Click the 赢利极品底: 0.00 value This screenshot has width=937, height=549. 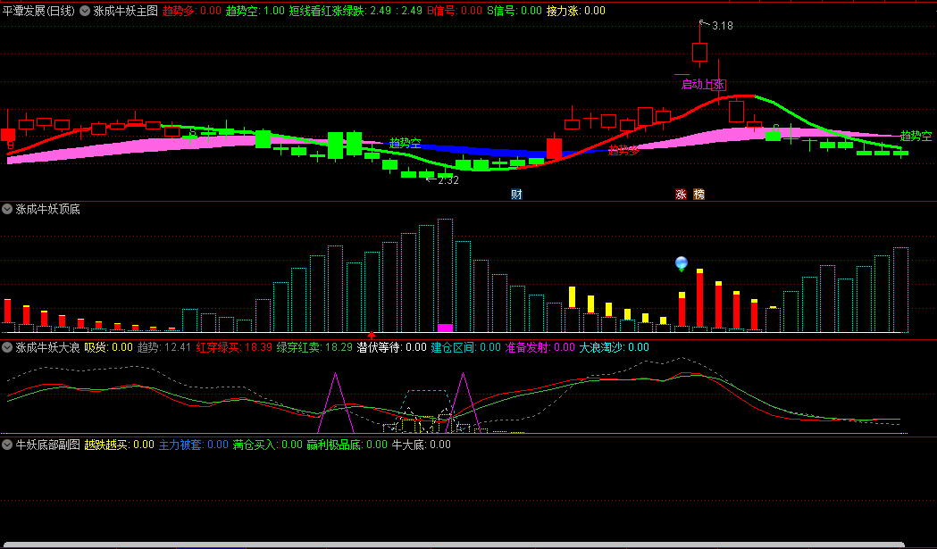click(x=347, y=445)
